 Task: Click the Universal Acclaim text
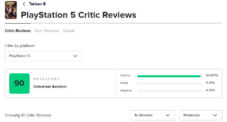[50, 86]
